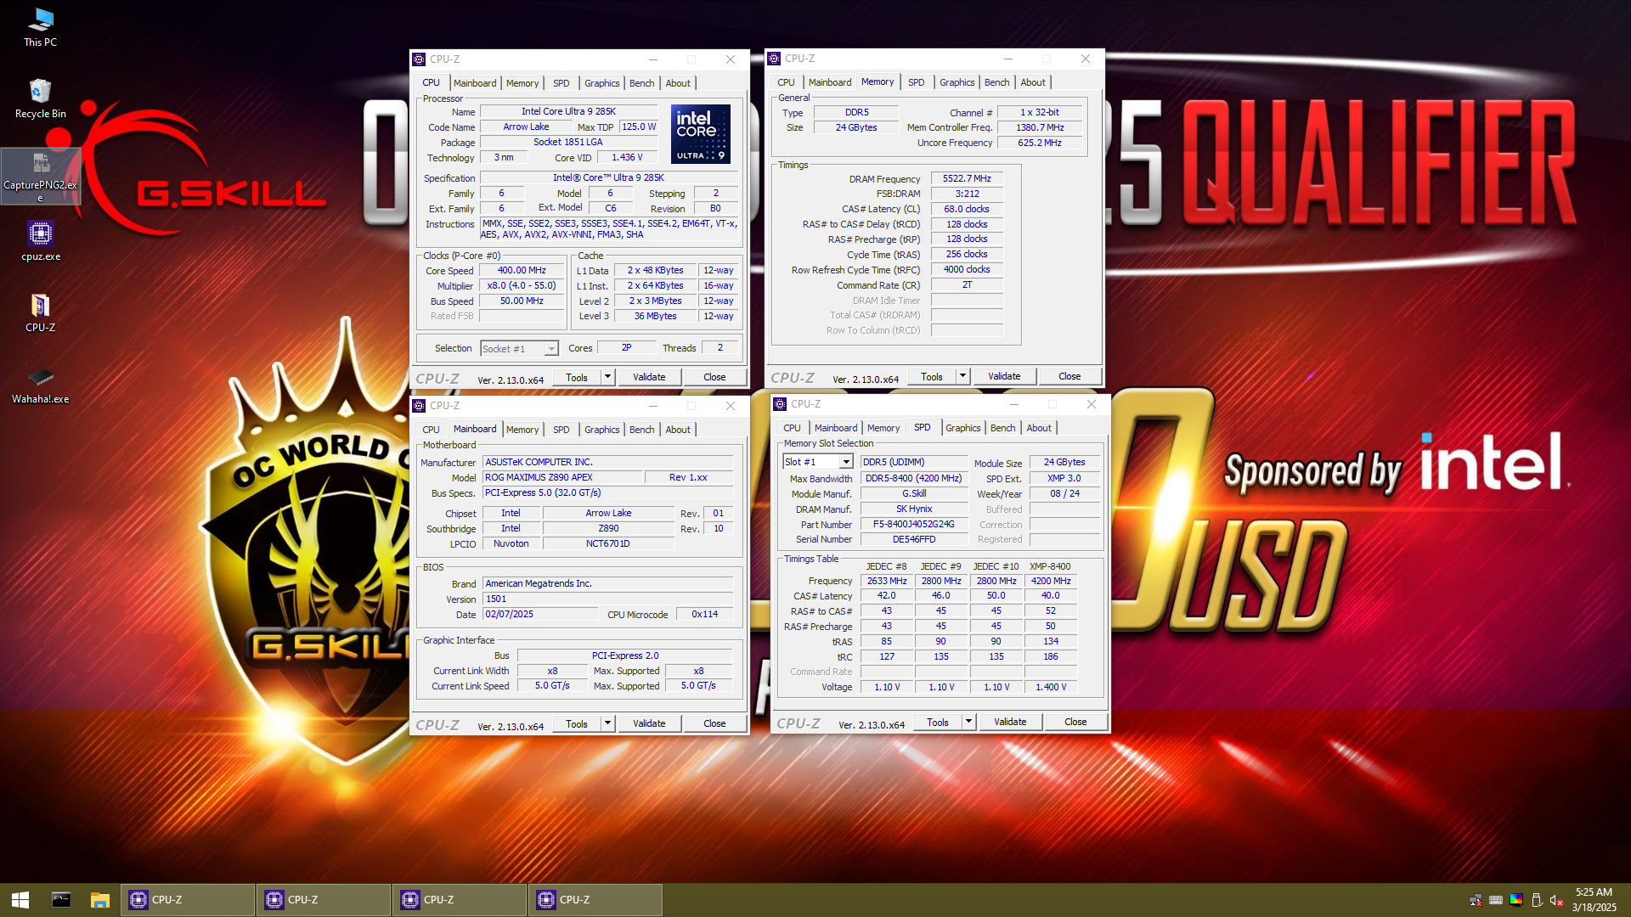
Task: Click the USB safely remove tray icon
Action: (x=1537, y=900)
